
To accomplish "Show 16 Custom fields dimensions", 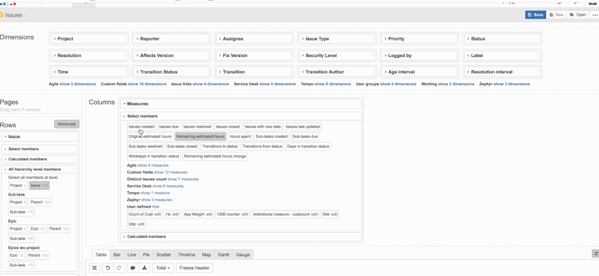I will pos(147,84).
